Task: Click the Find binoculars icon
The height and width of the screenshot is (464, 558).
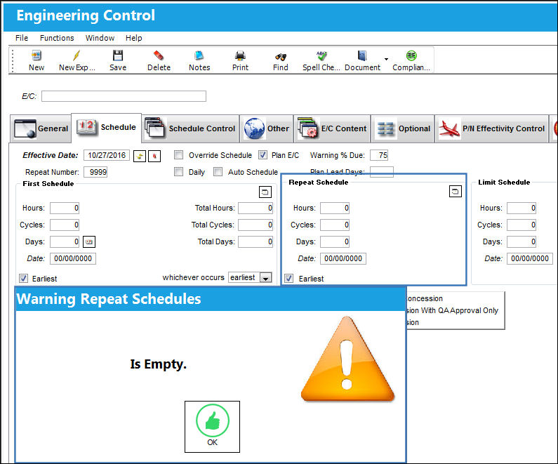Action: tap(281, 56)
